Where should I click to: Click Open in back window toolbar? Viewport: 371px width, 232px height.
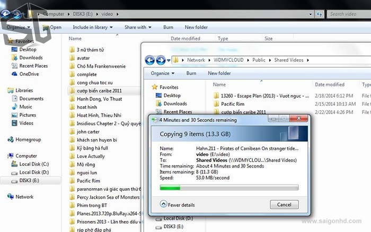point(52,27)
